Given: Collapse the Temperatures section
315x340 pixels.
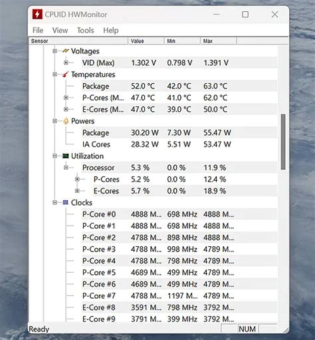Looking at the screenshot, I should click(x=54, y=75).
